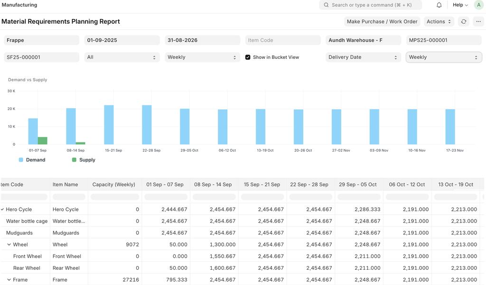Open the Delivery Date dropdown

tap(363, 57)
